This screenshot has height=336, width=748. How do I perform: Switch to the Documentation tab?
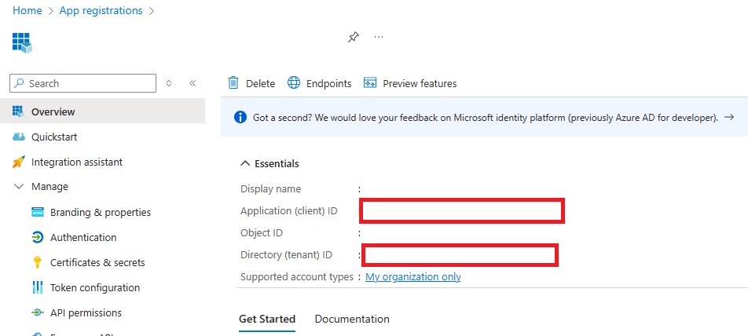(x=352, y=319)
